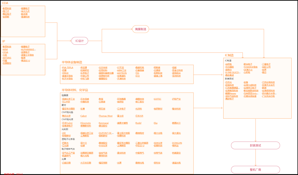Image resolution: width=298 pixels, height=175 pixels.
Task: Open the ARTERIS link
Action: tap(7, 58)
